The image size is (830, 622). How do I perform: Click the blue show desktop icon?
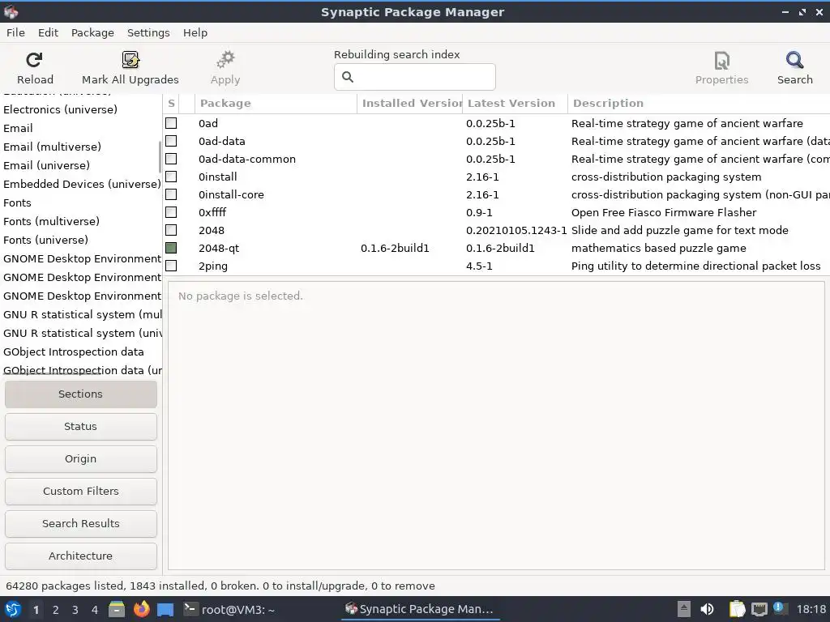pyautogui.click(x=165, y=610)
